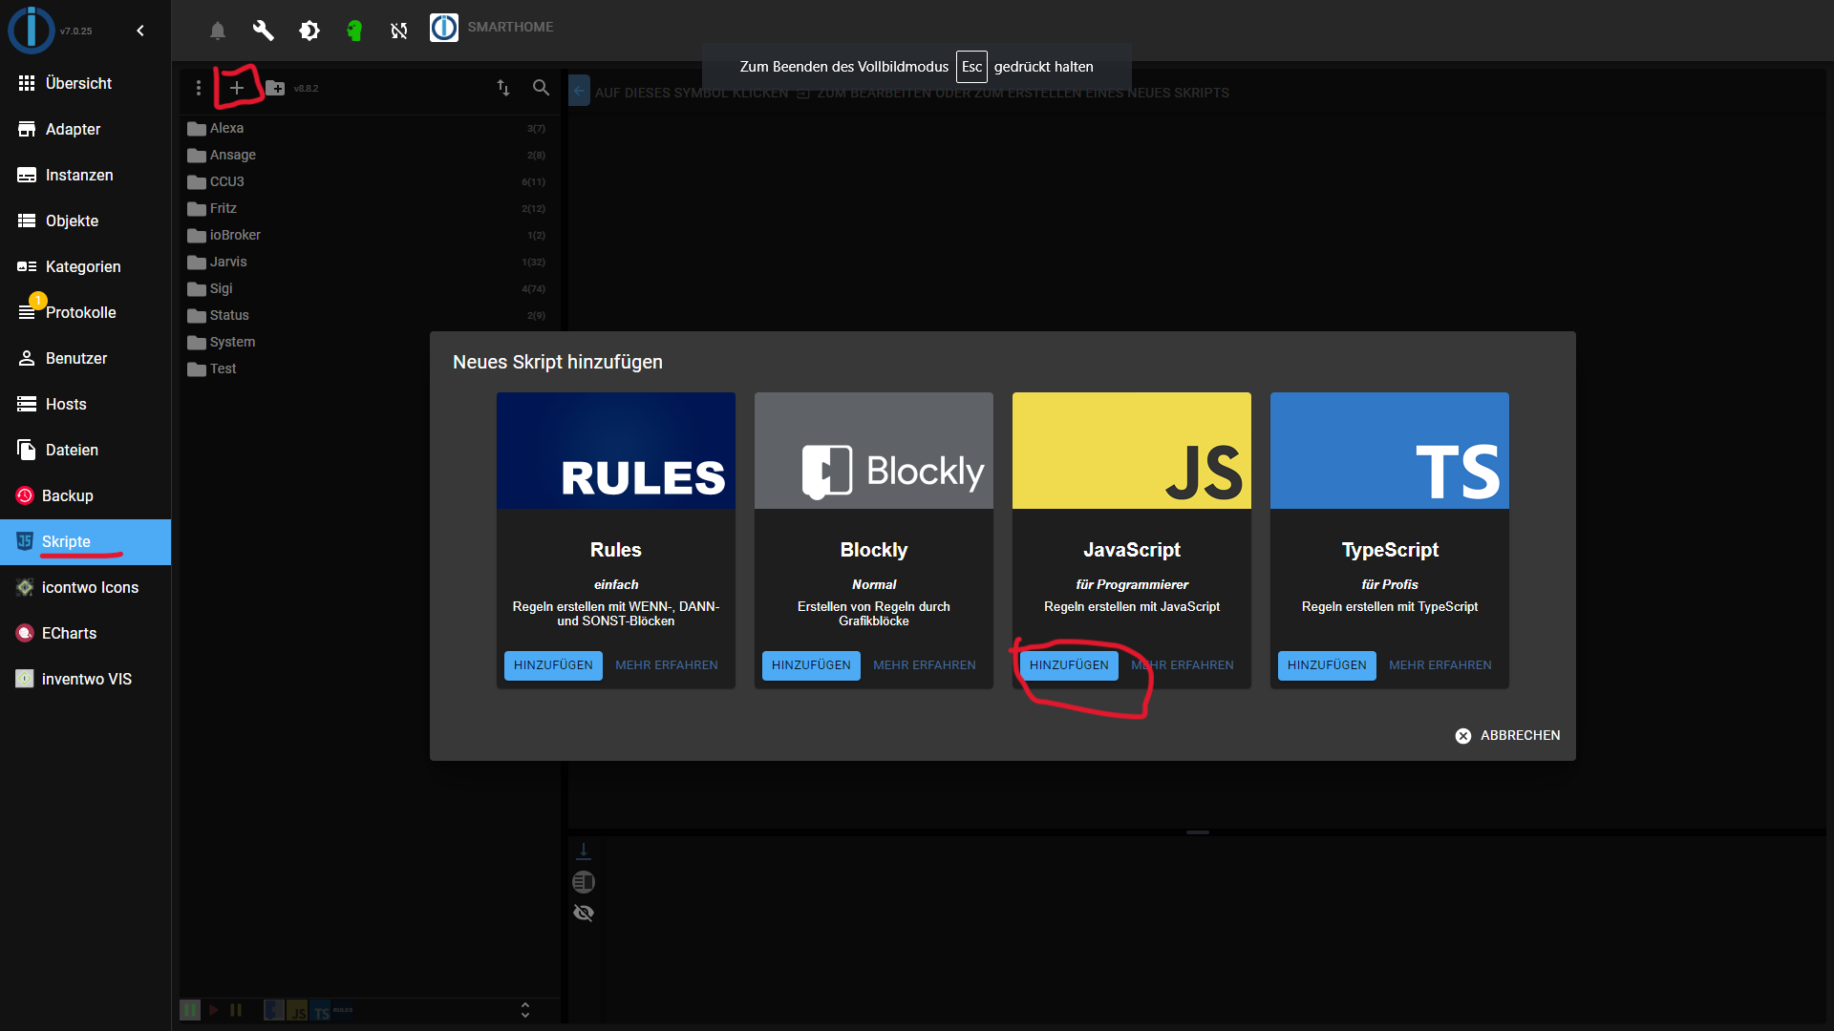Add Rules script with Hinzufügen button

(x=553, y=665)
